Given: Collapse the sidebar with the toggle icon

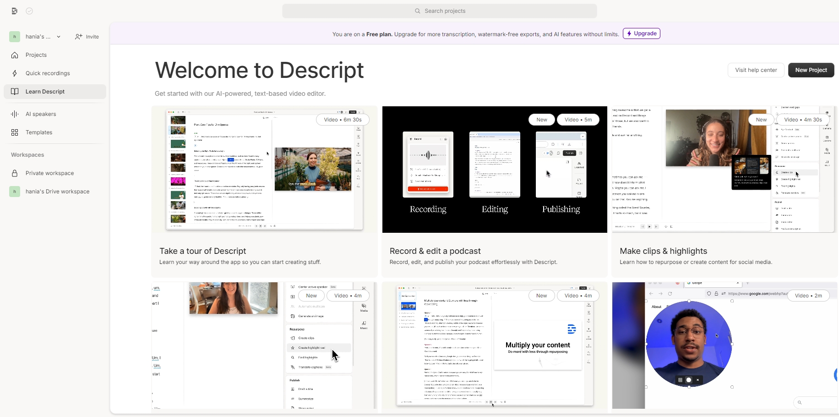Looking at the screenshot, I should (x=15, y=11).
